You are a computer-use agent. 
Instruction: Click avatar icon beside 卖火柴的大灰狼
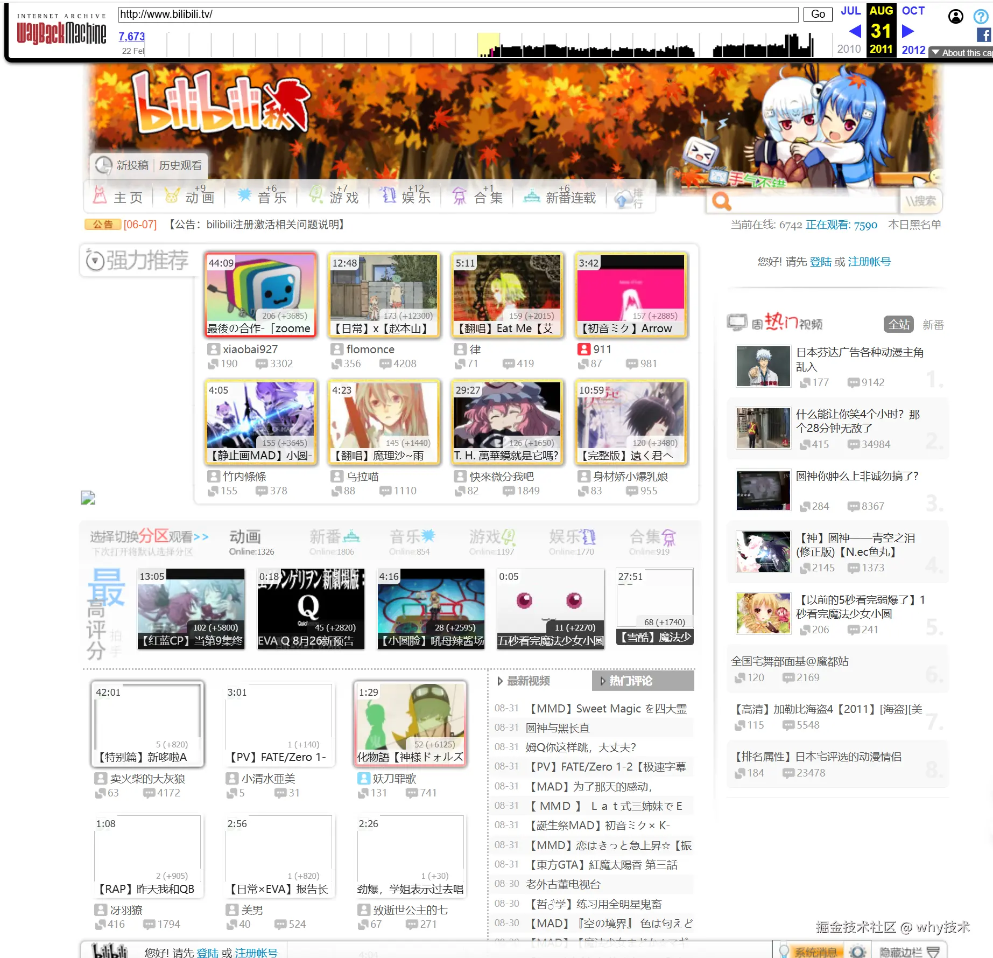pos(101,778)
